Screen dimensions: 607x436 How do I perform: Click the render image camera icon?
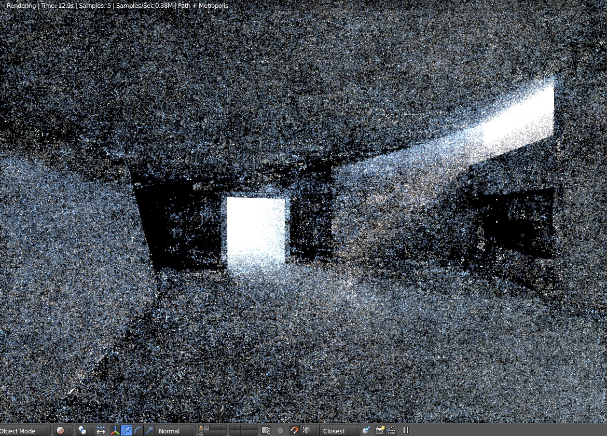[380, 431]
